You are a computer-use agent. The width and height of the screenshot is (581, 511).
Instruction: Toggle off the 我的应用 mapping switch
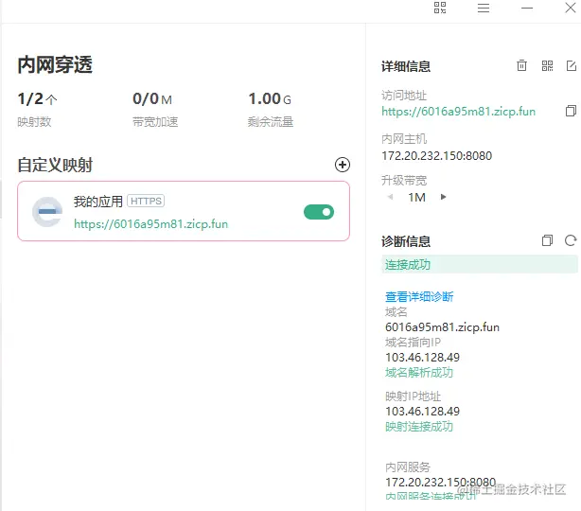319,212
